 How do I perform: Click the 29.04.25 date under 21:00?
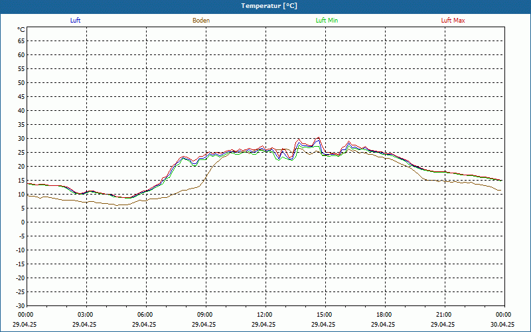(443, 324)
